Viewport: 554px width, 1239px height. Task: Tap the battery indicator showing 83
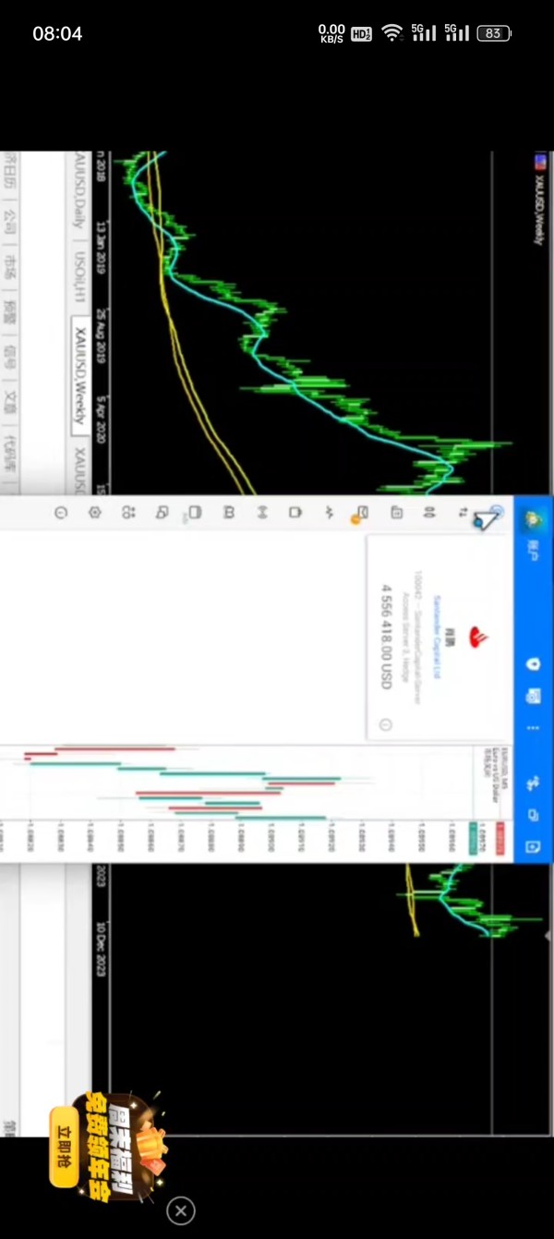coord(494,33)
